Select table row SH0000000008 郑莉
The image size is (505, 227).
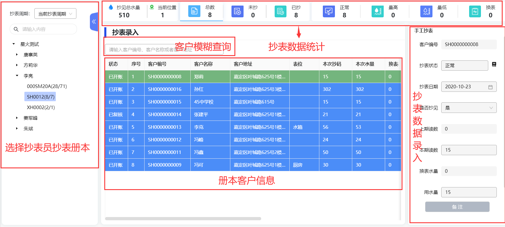[253, 77]
